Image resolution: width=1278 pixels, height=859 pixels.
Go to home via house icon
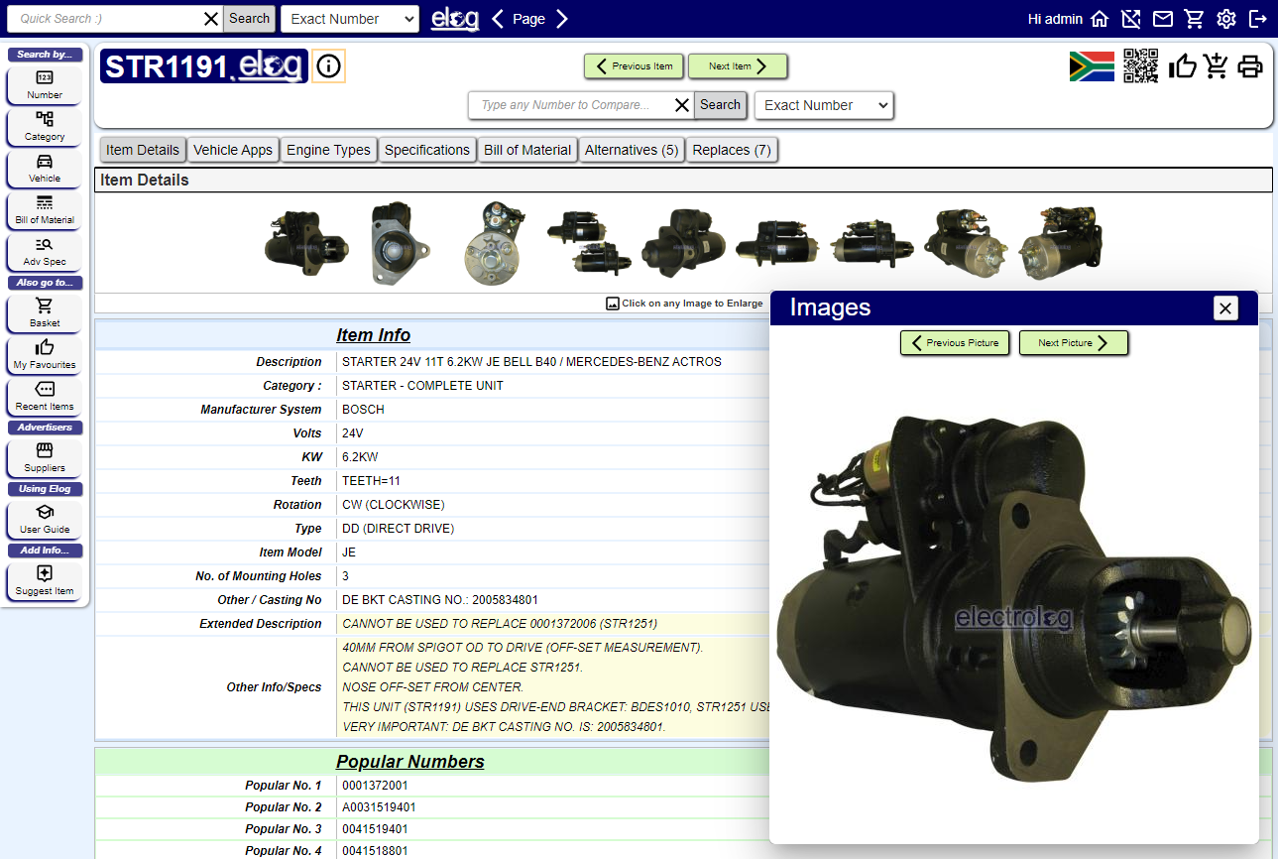[x=1100, y=19]
